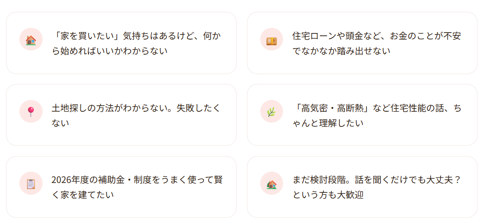Click the clipboard icon for 2026年度の補助金
The image size is (486, 224).
(x=31, y=184)
